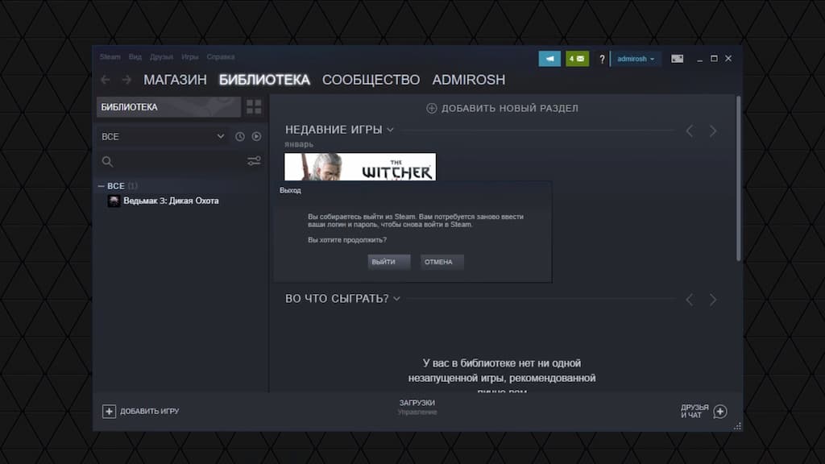Switch to Big Picture mode icon
The width and height of the screenshot is (825, 464).
tap(677, 58)
